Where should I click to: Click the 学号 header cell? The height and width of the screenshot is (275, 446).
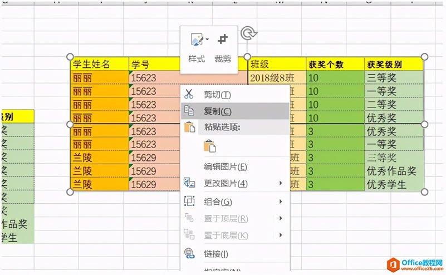[x=155, y=64]
